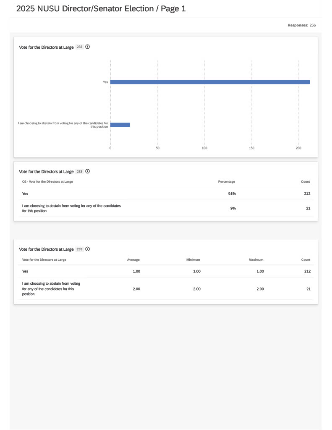Click the Average column header

coord(133,260)
